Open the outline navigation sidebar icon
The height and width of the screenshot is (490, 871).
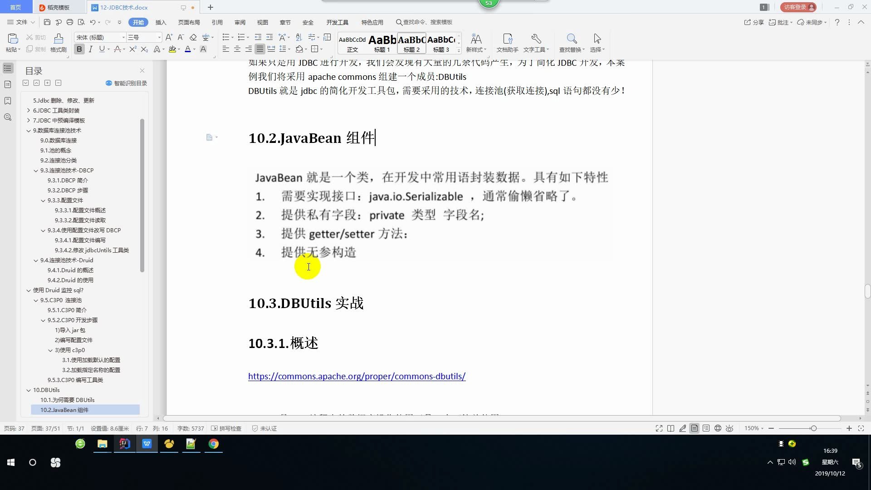(x=8, y=69)
